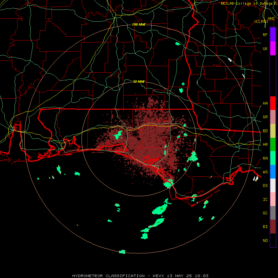Click the HHC product code label
The image size is (278, 278).
click(x=271, y=19)
